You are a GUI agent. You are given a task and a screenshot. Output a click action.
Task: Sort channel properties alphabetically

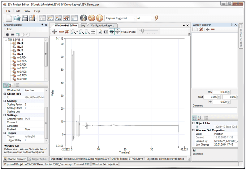(11, 85)
